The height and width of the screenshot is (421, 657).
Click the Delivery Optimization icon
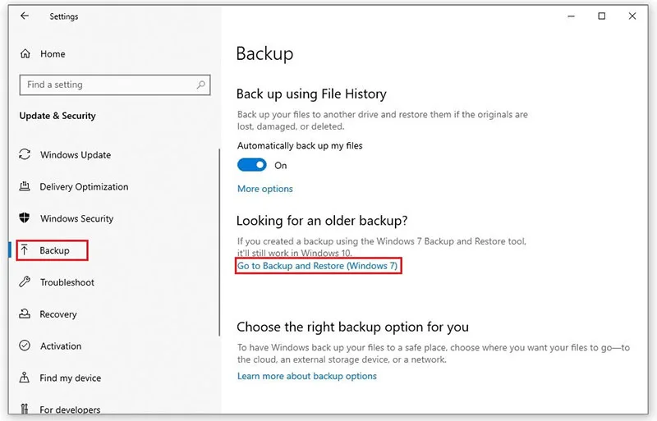coord(25,186)
